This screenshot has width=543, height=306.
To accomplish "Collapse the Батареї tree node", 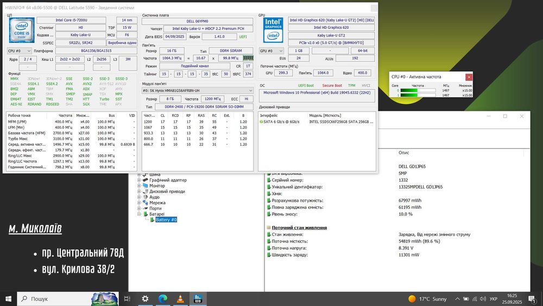I will pos(139,214).
